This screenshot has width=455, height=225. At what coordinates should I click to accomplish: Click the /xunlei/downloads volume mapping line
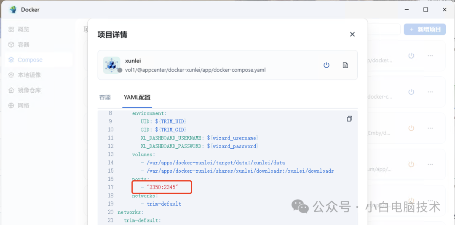point(237,171)
